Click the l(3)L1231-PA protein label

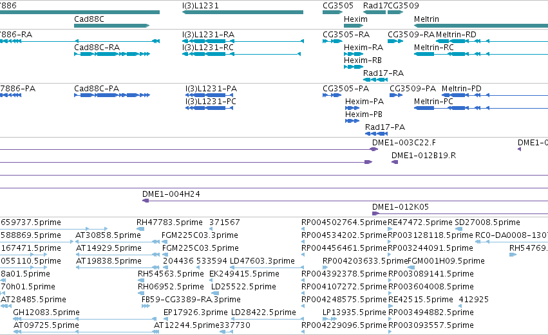tap(211, 89)
